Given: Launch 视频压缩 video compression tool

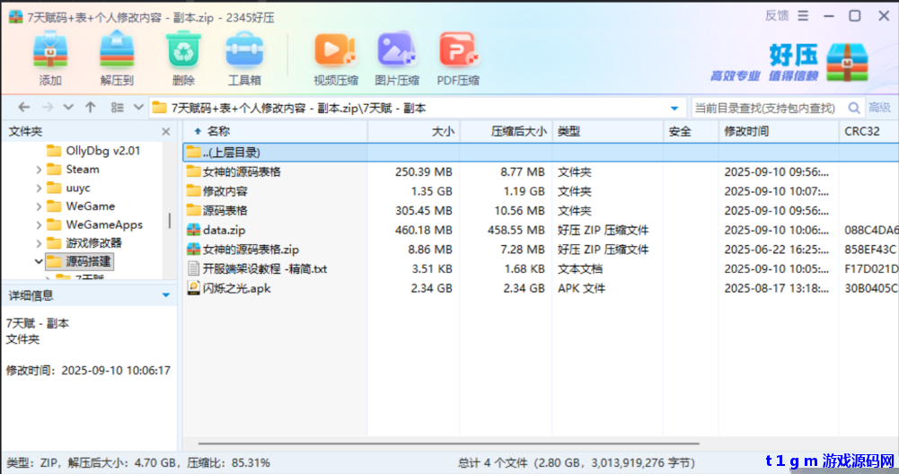Looking at the screenshot, I should point(335,51).
